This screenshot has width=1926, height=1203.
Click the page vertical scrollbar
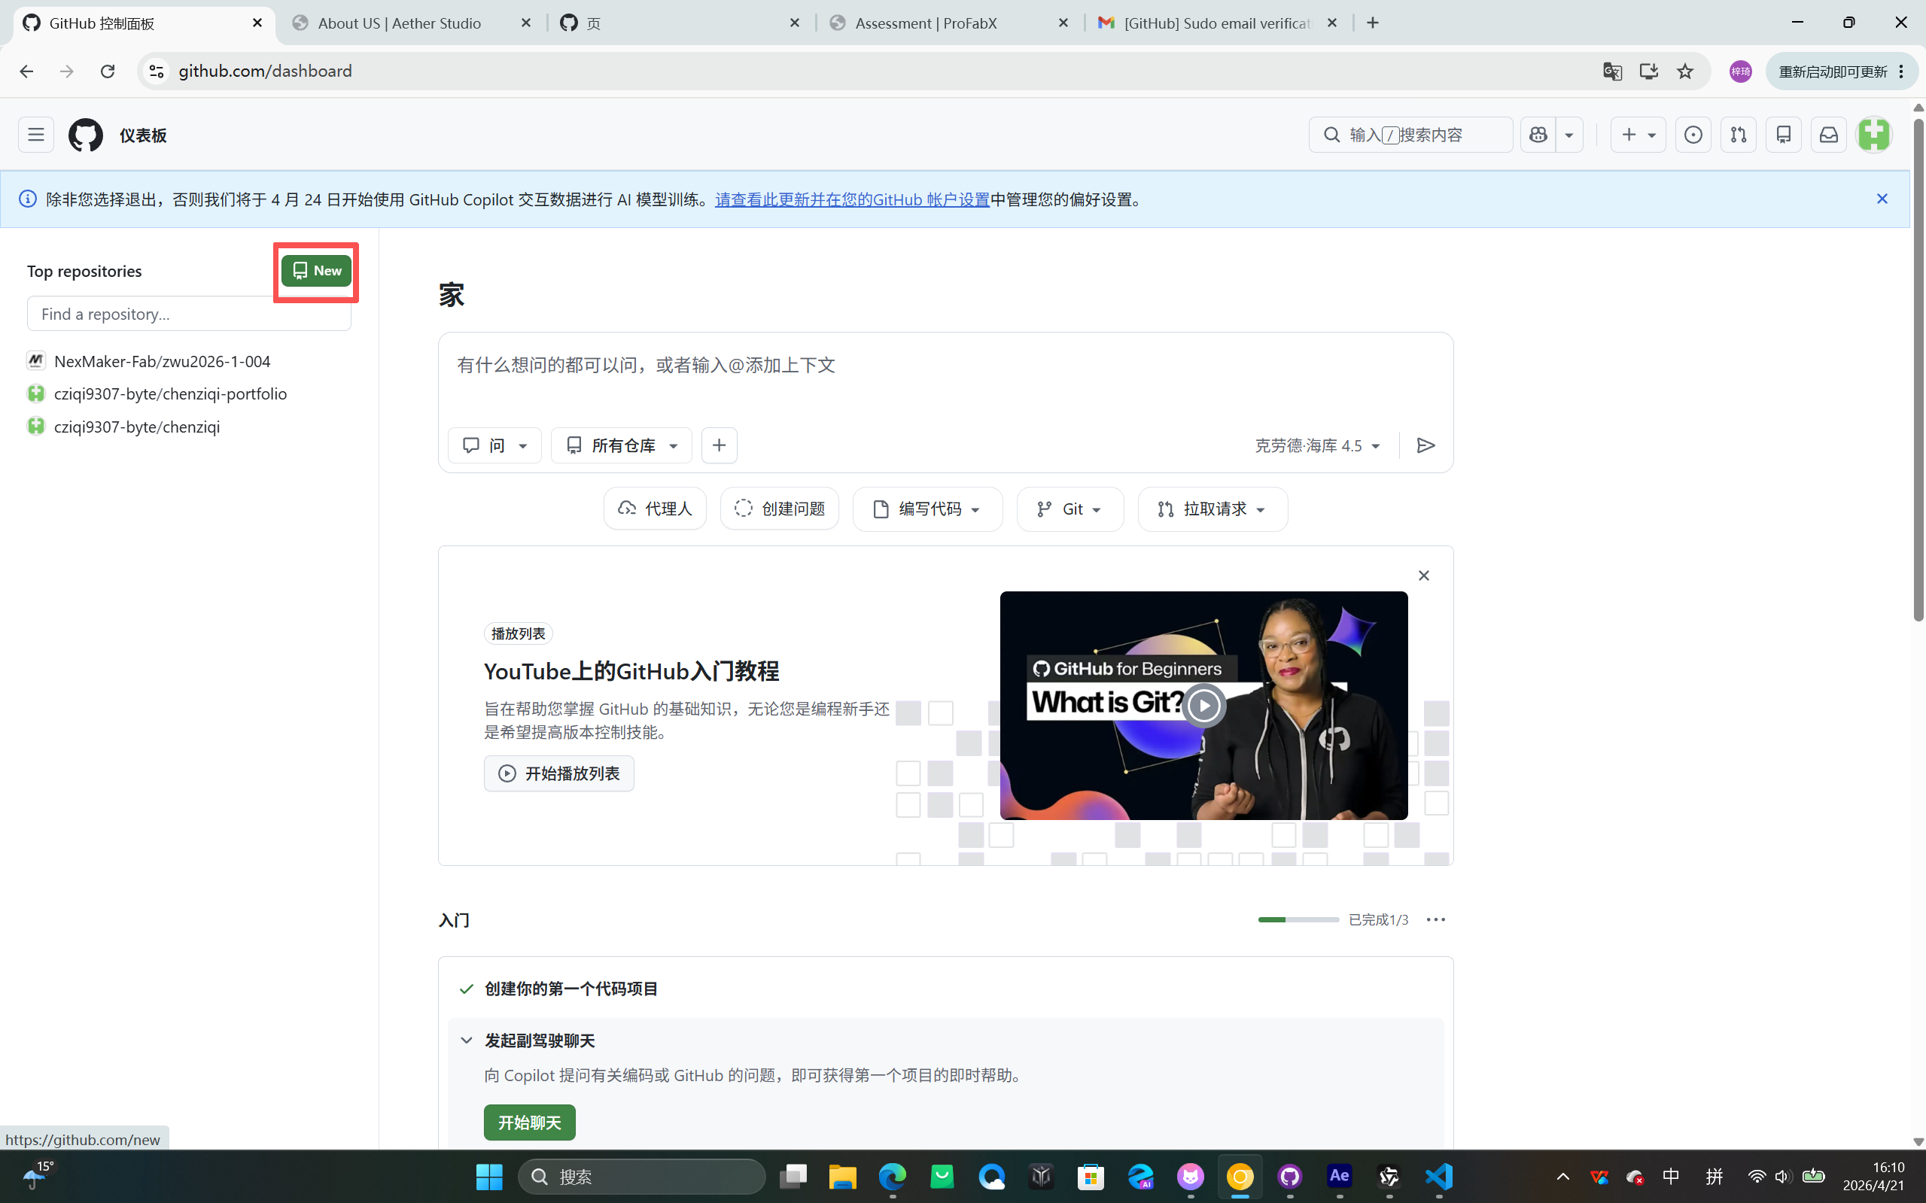click(1918, 369)
